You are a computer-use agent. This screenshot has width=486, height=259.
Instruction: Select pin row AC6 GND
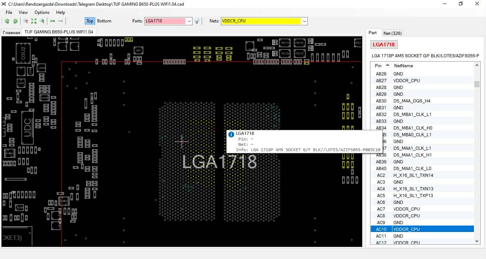pyautogui.click(x=422, y=202)
